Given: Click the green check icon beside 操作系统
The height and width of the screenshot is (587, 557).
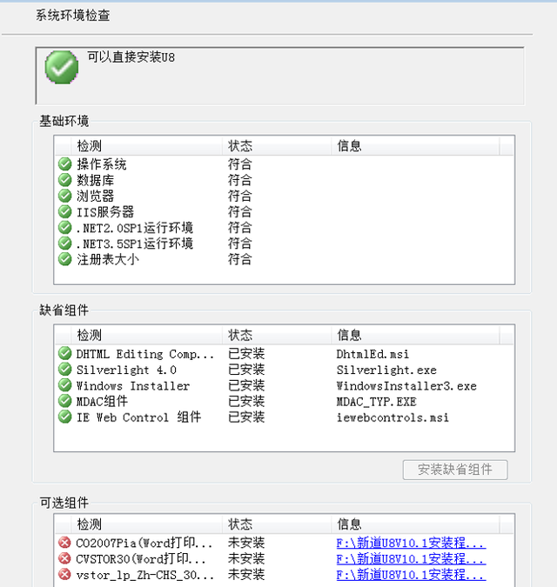Looking at the screenshot, I should 64,164.
